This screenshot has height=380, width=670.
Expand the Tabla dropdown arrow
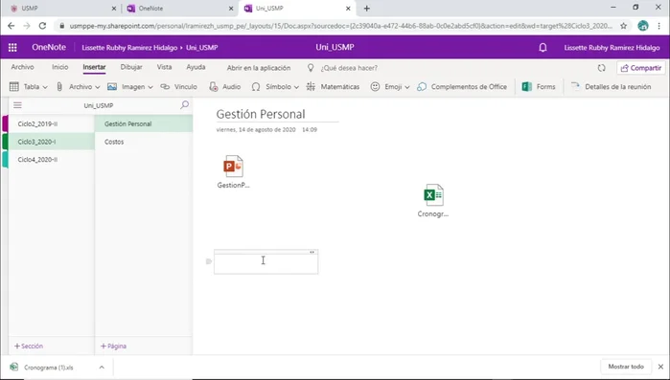point(45,87)
